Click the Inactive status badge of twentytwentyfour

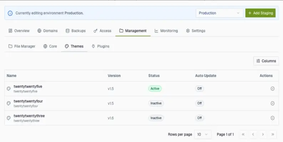[x=156, y=103]
